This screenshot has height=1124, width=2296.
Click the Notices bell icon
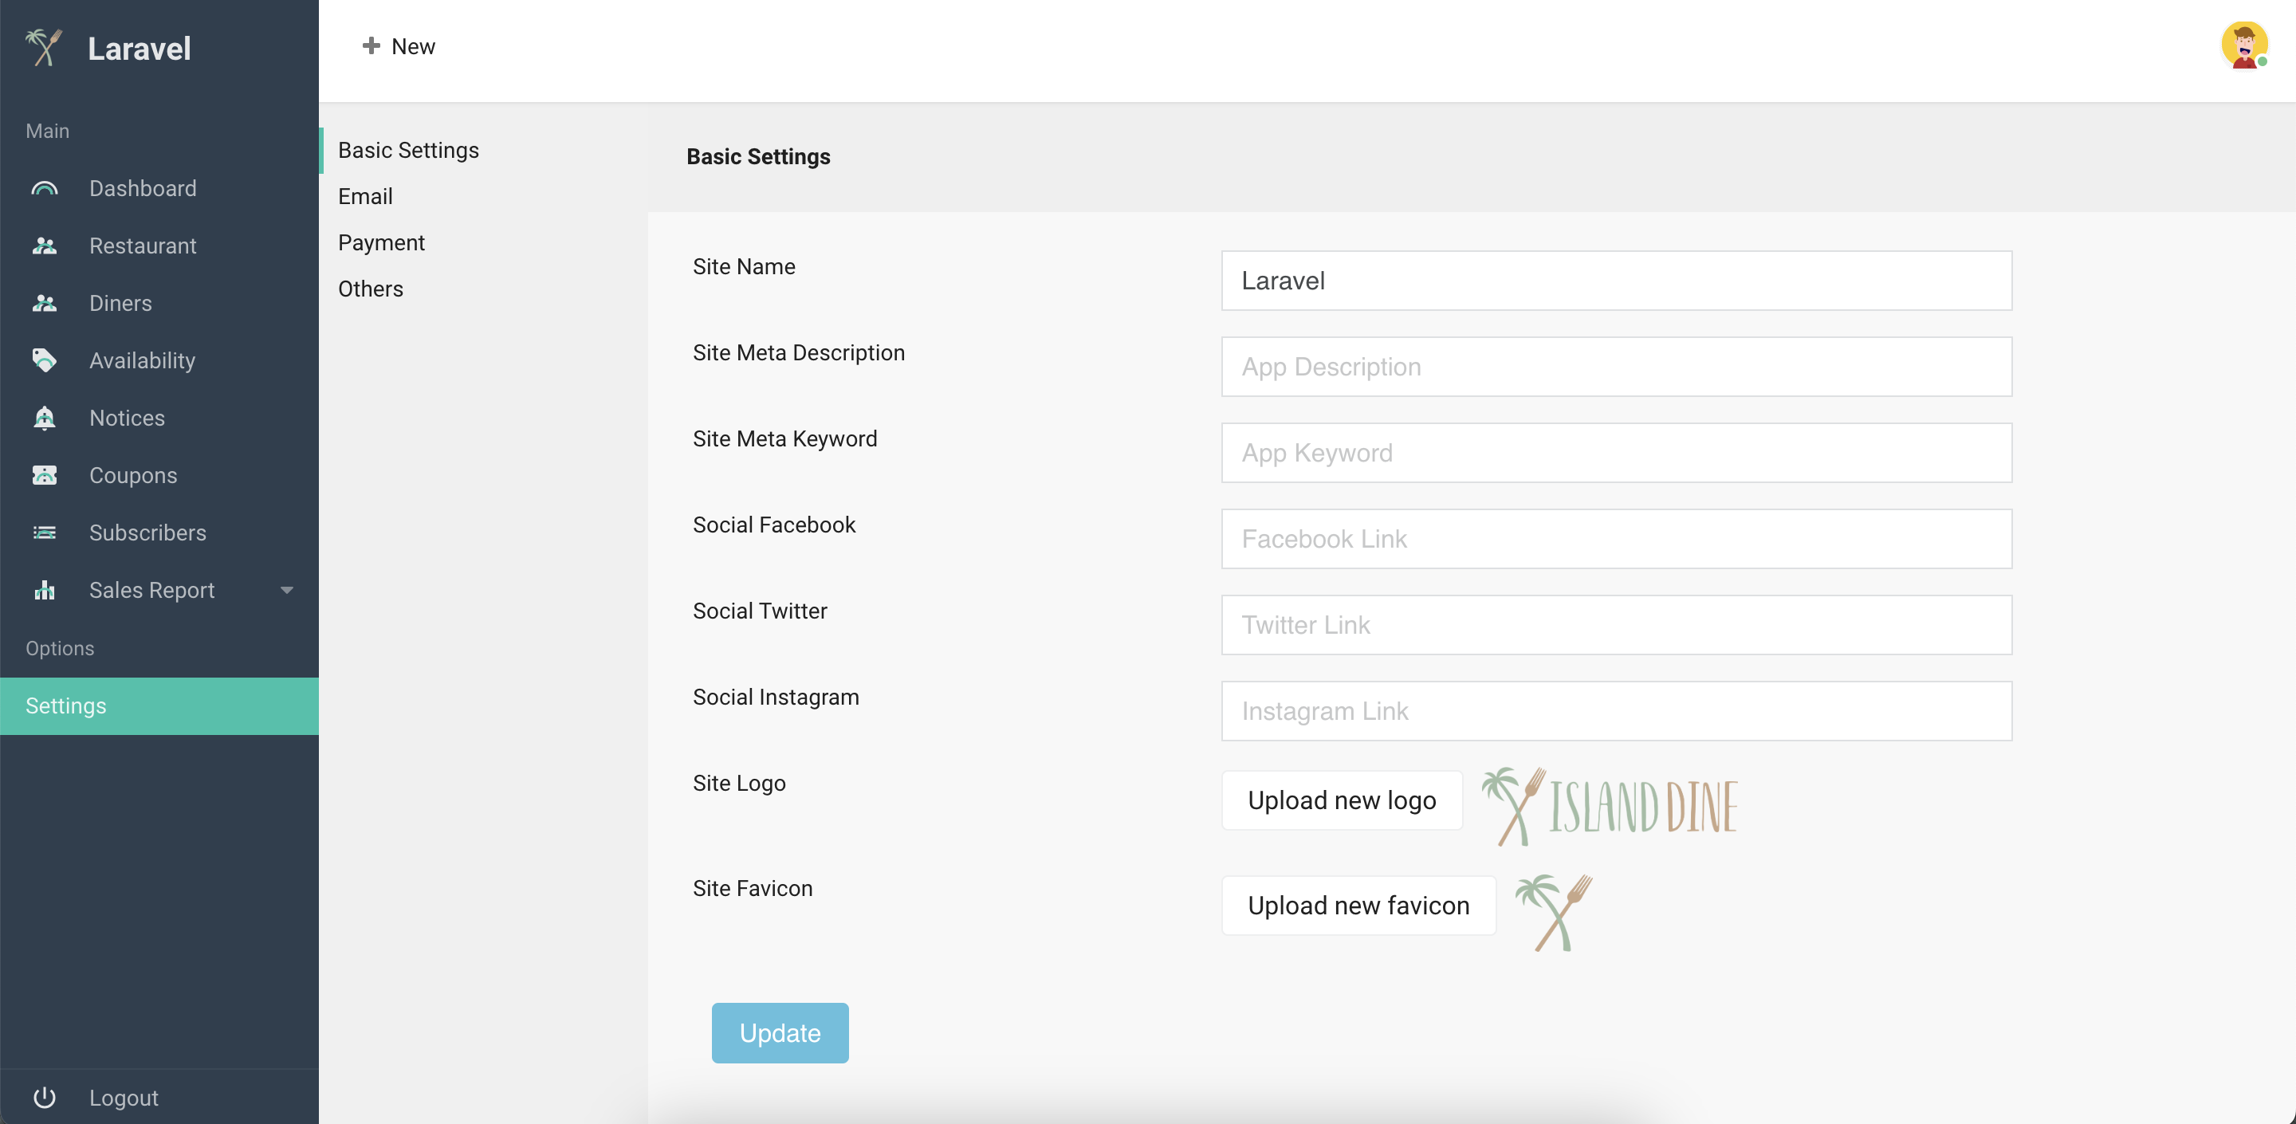point(45,418)
